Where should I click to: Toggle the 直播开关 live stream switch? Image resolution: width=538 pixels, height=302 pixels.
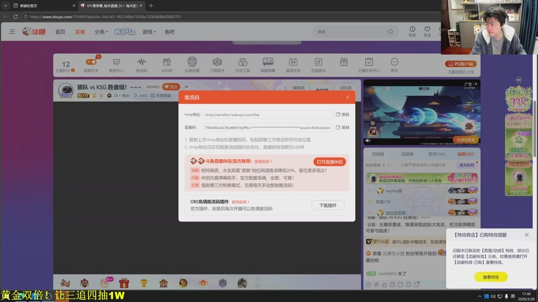[x=91, y=62]
